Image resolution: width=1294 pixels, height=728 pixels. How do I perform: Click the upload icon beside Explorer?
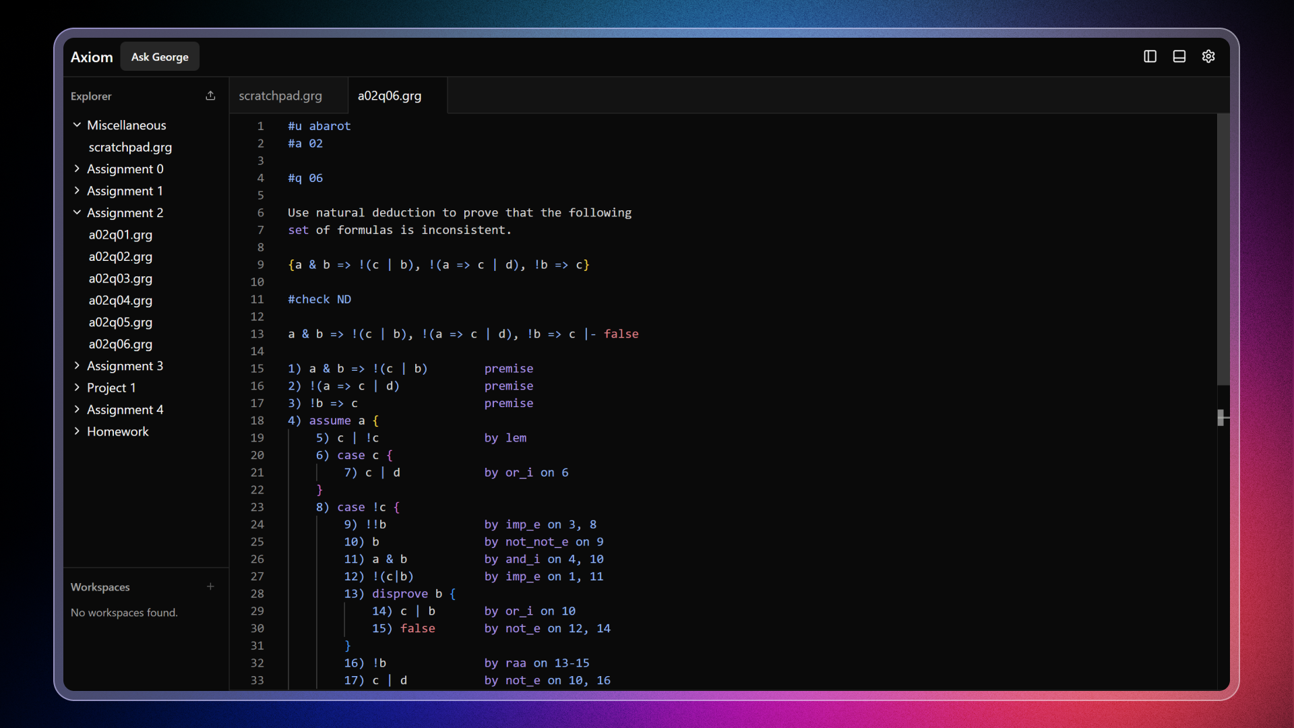click(x=210, y=96)
